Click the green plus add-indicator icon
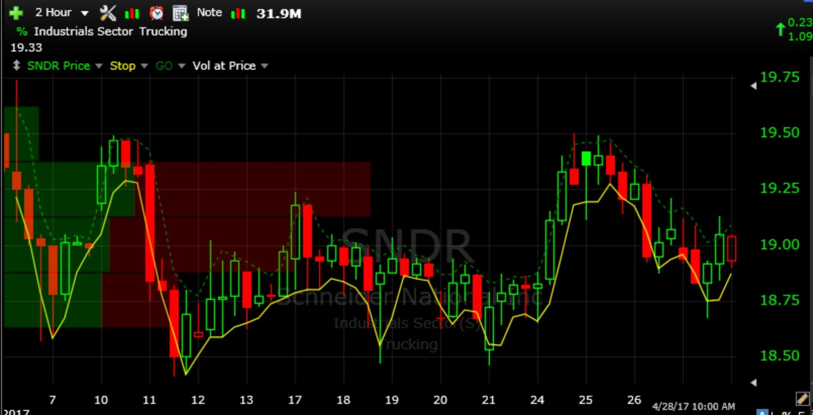The image size is (813, 415). 16,13
